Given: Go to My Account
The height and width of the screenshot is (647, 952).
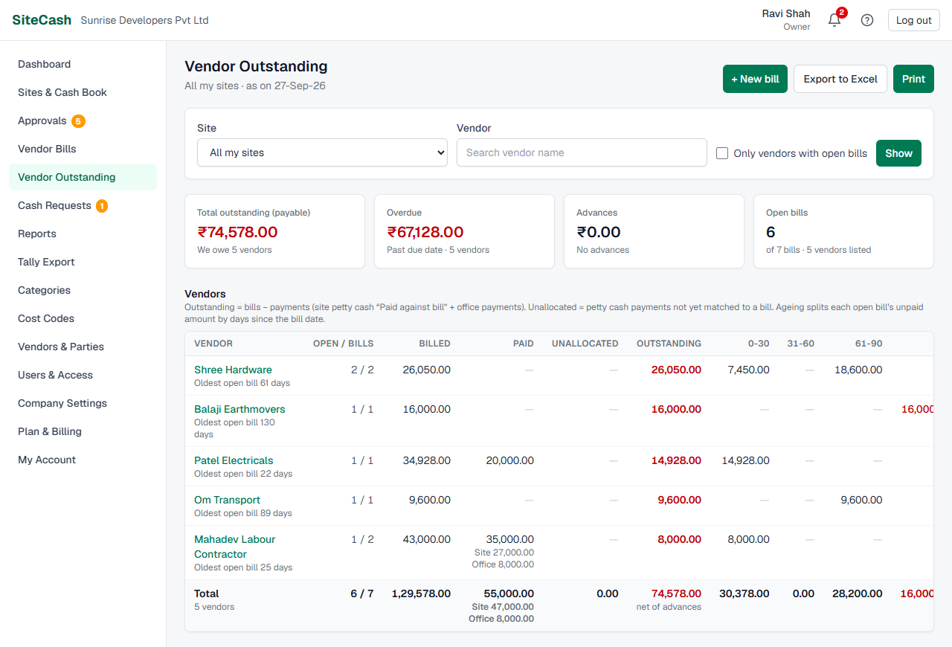Looking at the screenshot, I should pos(83,460).
